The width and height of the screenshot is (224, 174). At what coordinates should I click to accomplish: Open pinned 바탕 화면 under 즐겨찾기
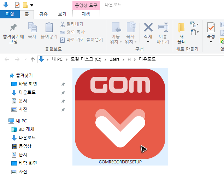pyautogui.click(x=24, y=84)
